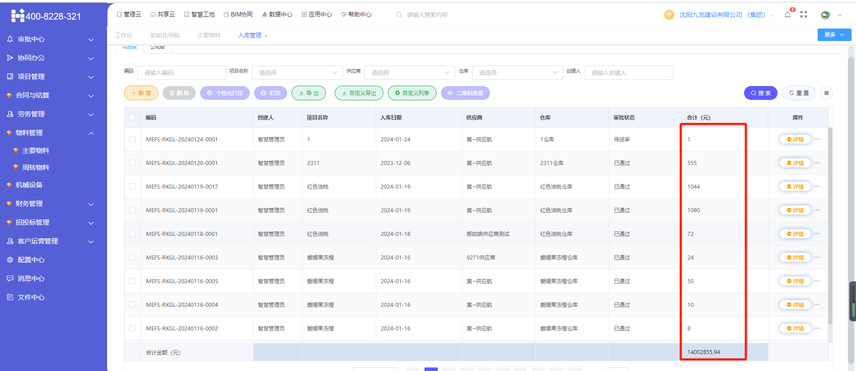Click the 搜索 button
856x371 pixels.
click(761, 93)
